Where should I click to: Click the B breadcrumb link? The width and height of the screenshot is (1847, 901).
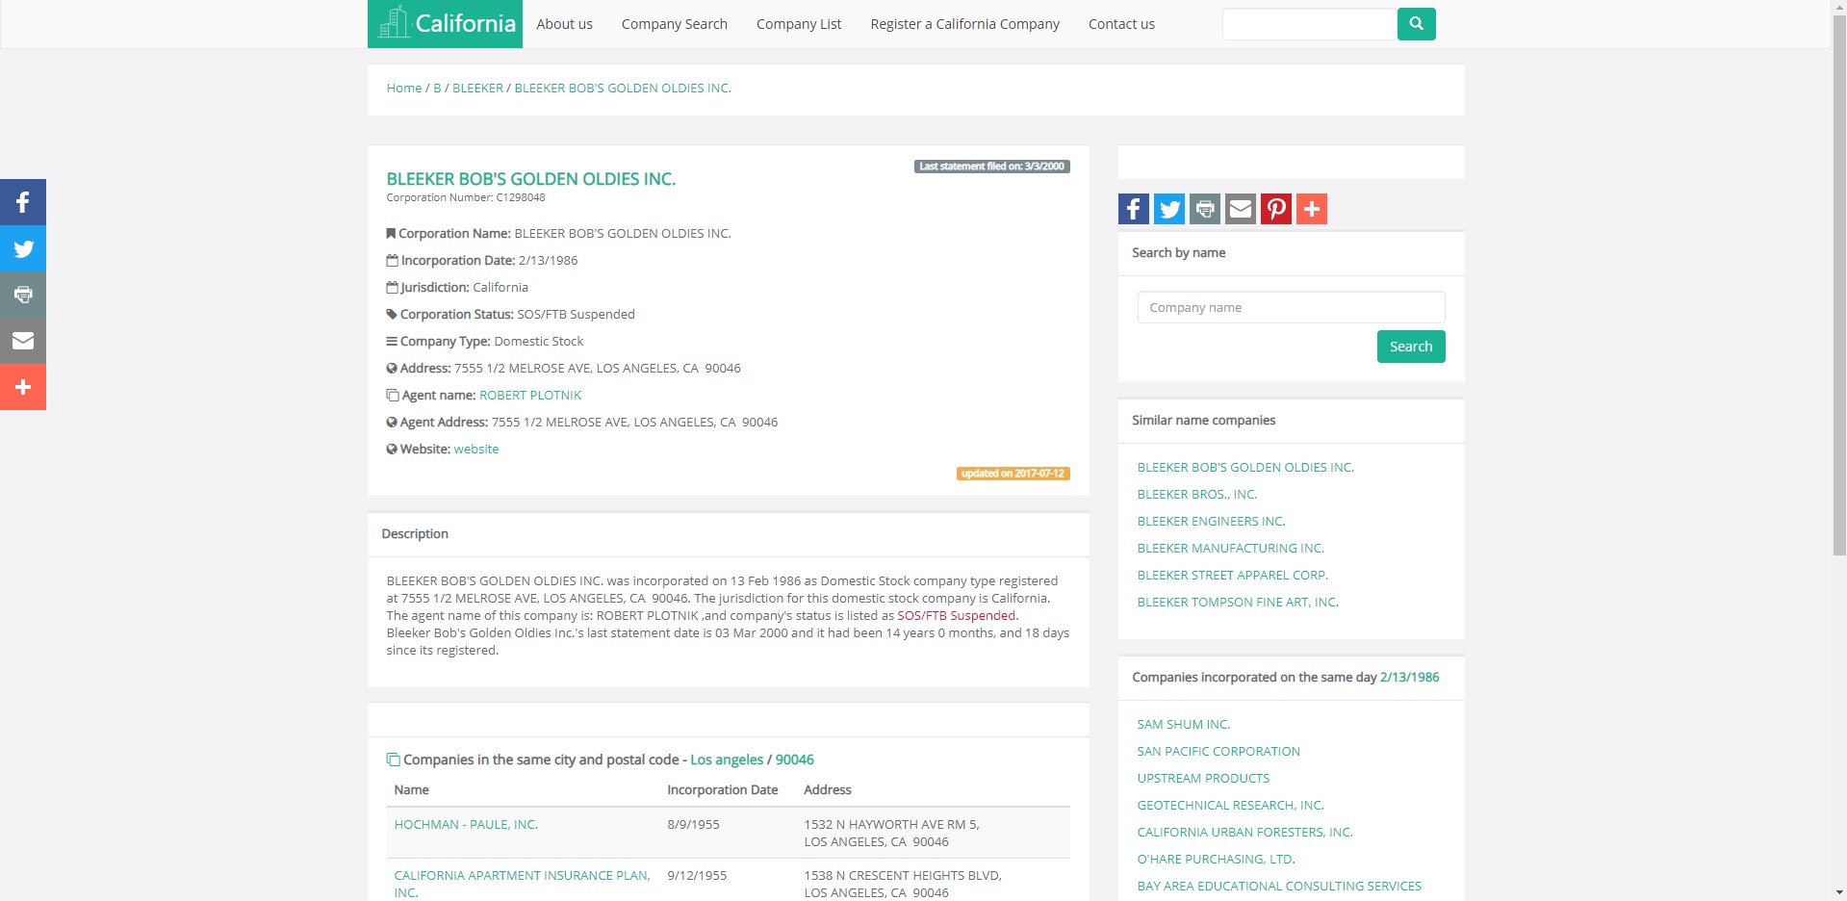tap(437, 88)
